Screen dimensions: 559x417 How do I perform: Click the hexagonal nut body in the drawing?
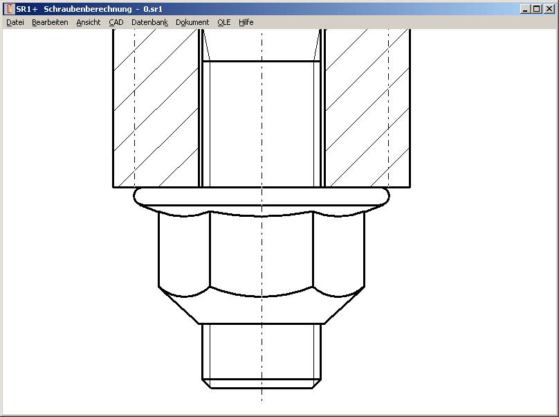262,253
